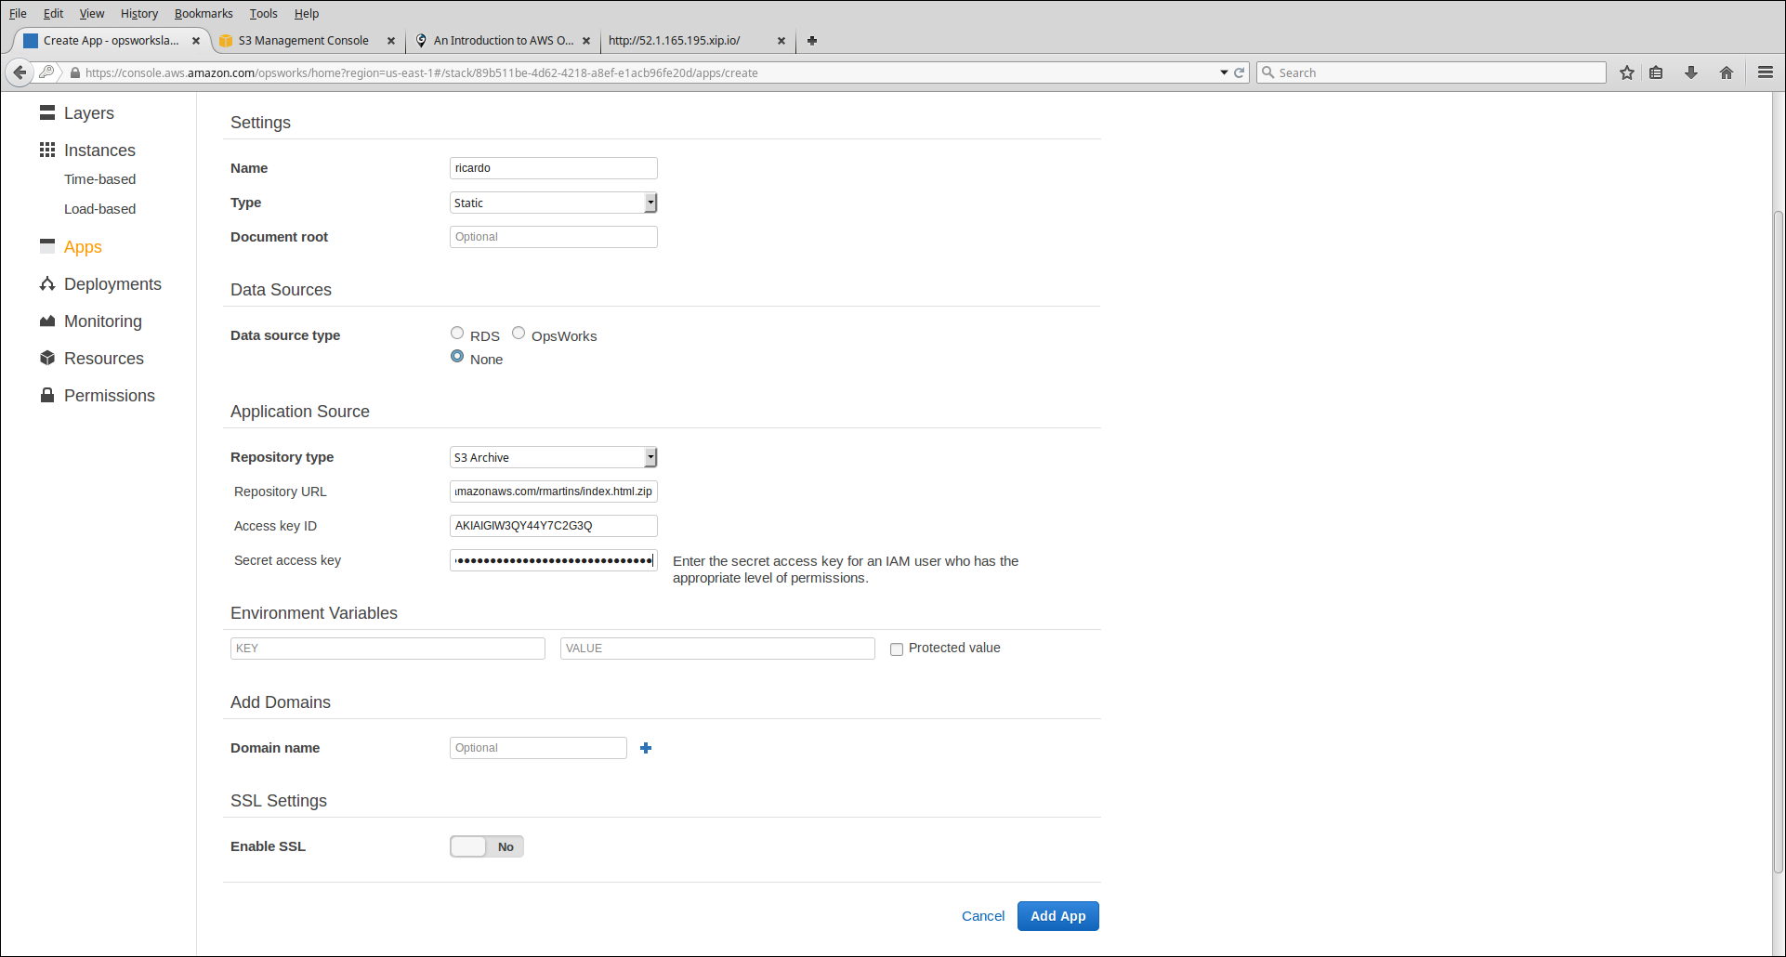1786x957 pixels.
Task: Open the URL bar history dropdown arrow
Action: click(1224, 72)
